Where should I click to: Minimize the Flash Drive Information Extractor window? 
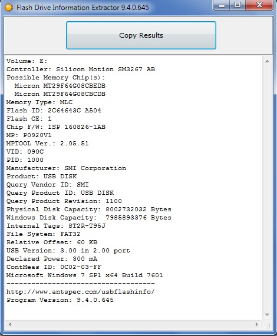click(x=221, y=5)
